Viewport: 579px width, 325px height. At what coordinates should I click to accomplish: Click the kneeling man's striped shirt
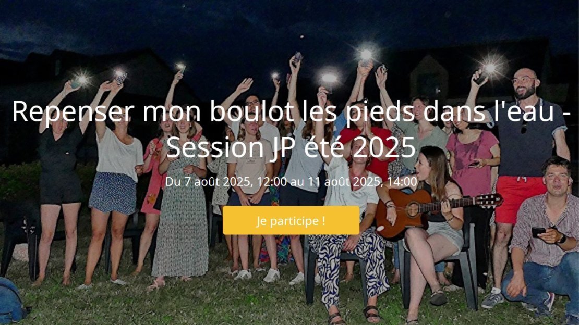point(543,229)
